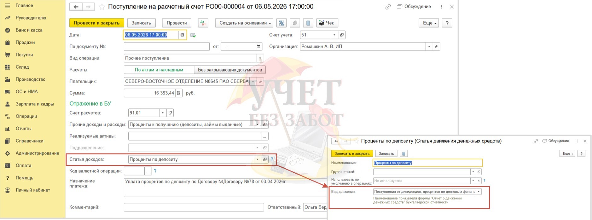
Task: Expand Плательщик dropdown
Action: click(x=253, y=81)
